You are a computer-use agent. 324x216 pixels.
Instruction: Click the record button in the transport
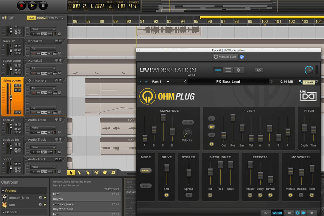point(21,6)
